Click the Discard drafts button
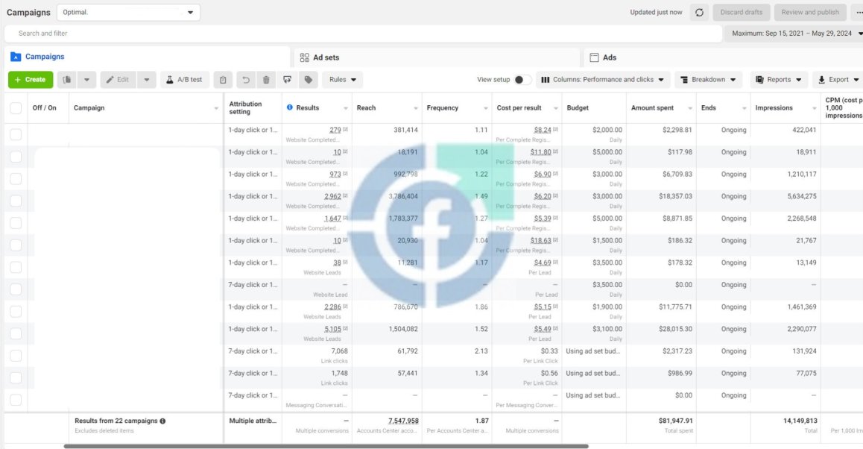Viewport: 863px width, 449px height. 742,12
